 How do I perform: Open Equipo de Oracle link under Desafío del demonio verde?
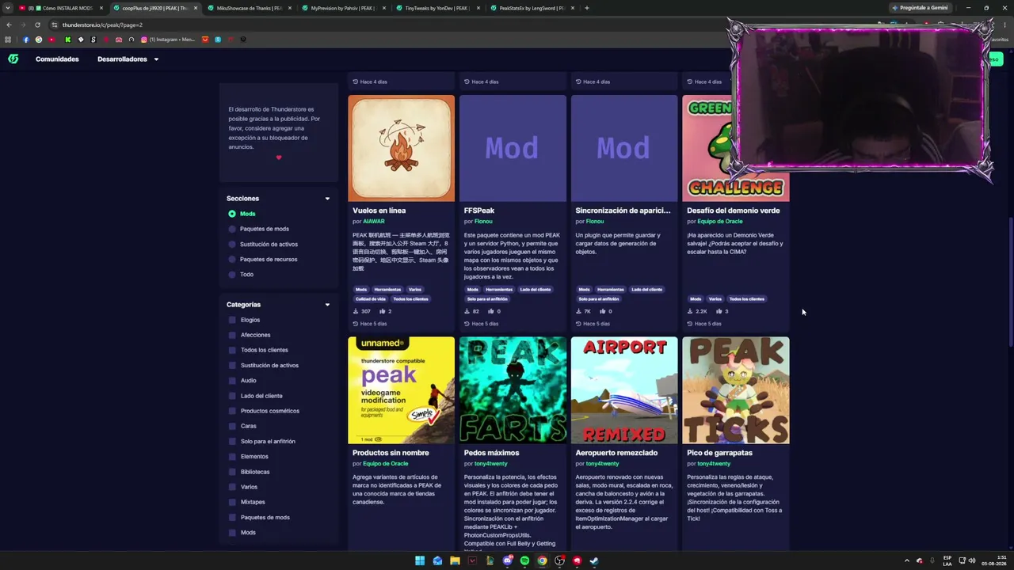pos(720,222)
